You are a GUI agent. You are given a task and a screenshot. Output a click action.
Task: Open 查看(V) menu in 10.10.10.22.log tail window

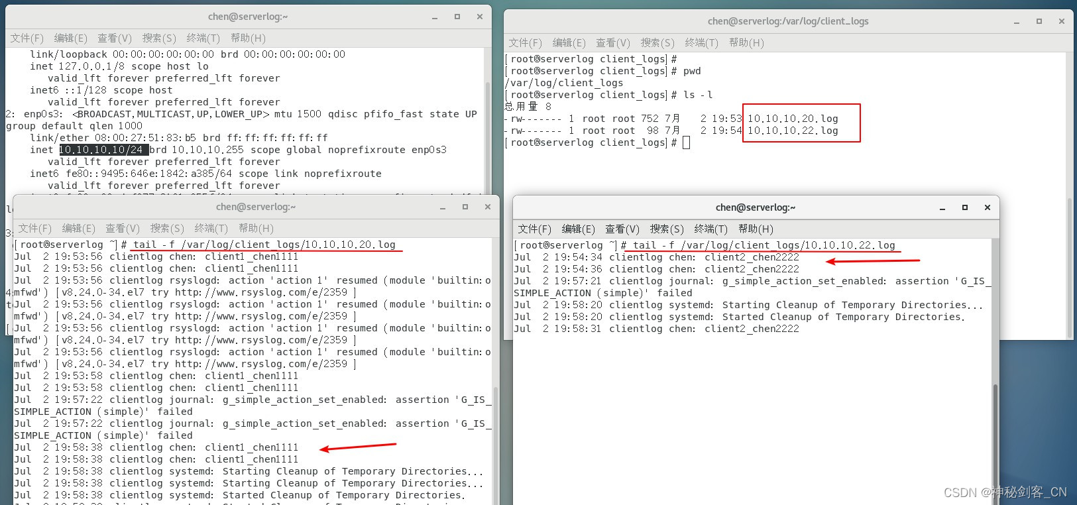pos(622,229)
